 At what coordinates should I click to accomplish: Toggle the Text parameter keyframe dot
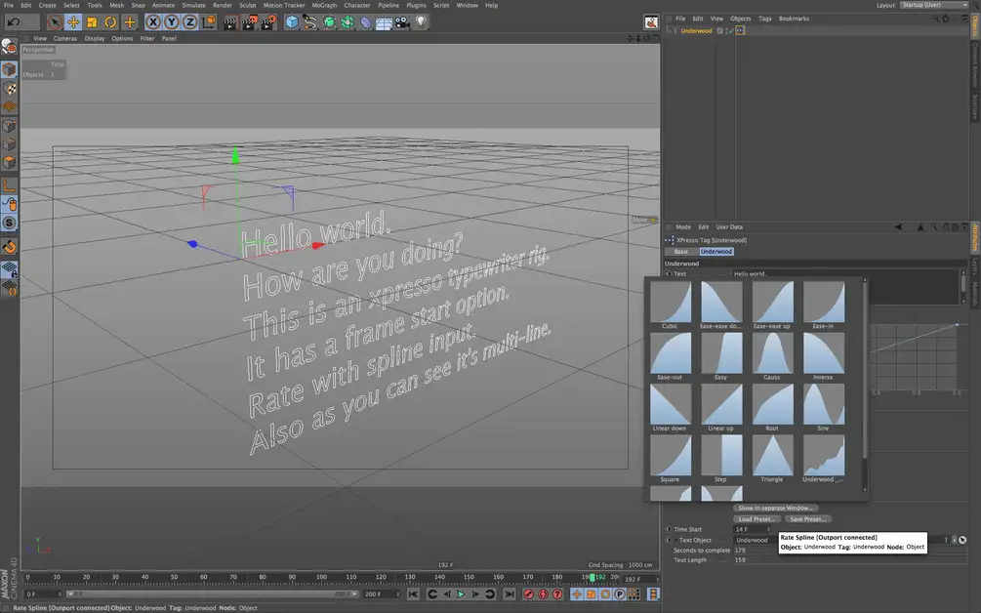tap(669, 274)
